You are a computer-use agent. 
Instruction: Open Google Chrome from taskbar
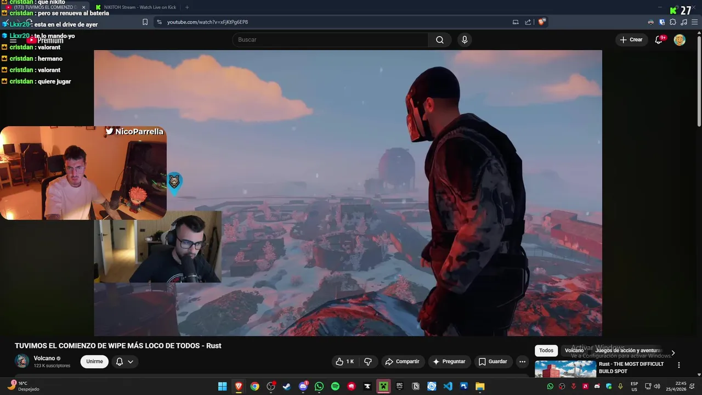pos(254,386)
